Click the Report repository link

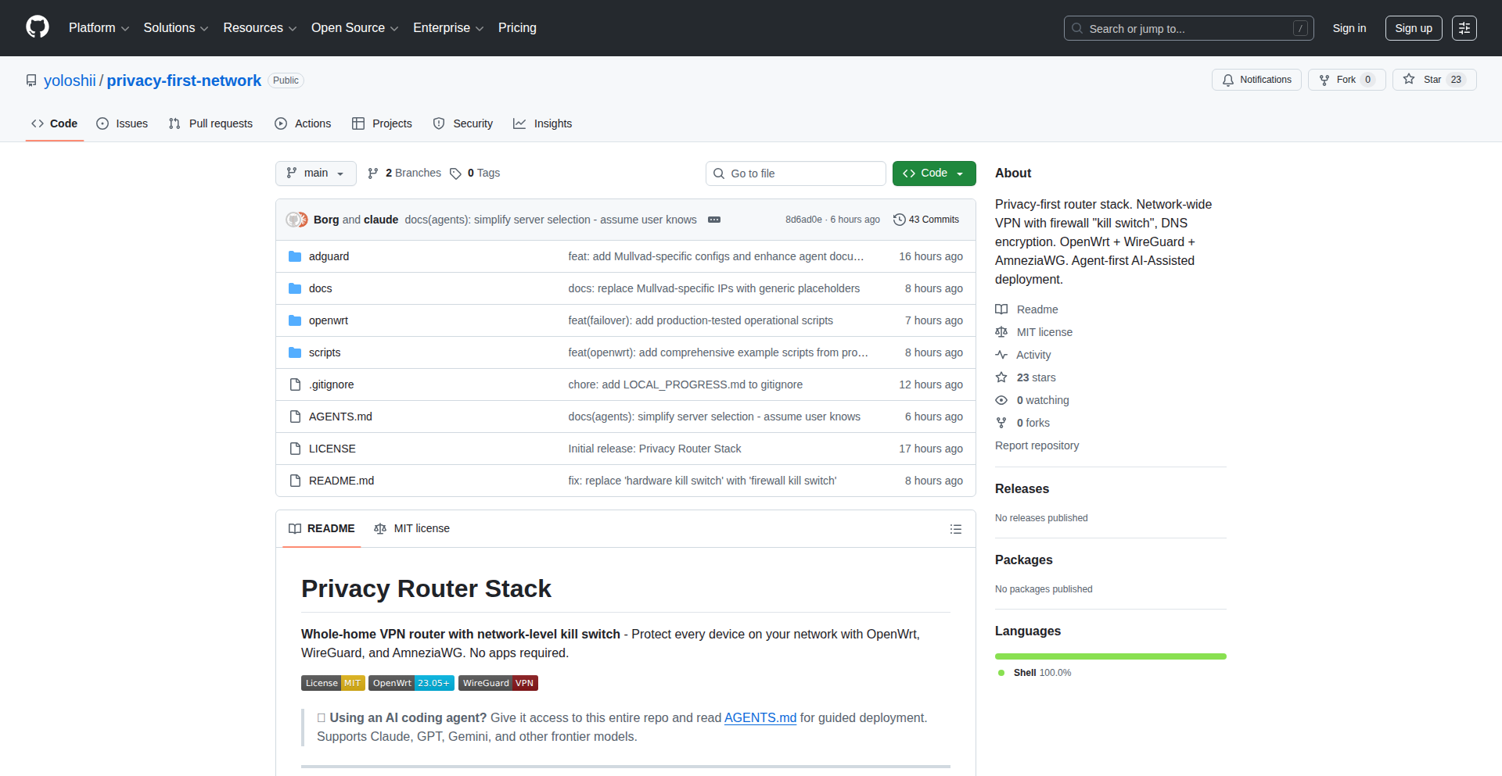click(x=1037, y=445)
